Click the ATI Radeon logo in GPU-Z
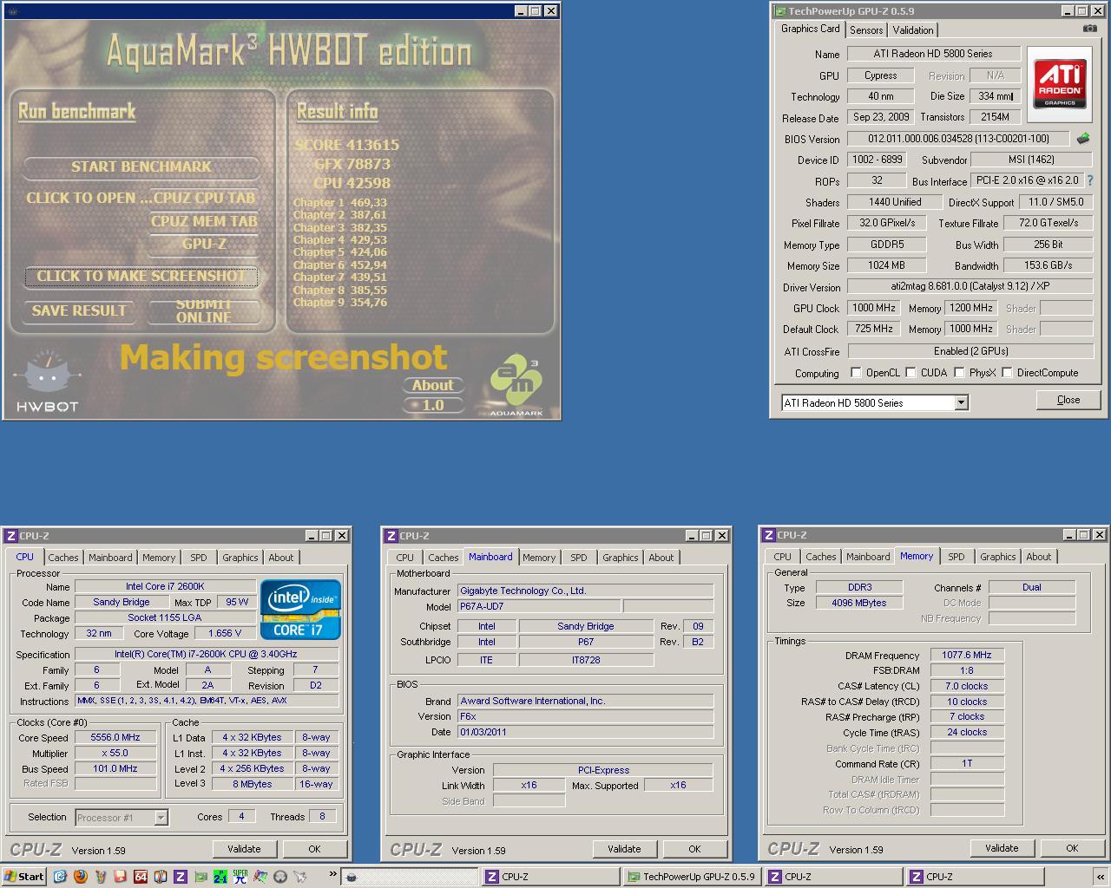1111x888 pixels. (1060, 85)
